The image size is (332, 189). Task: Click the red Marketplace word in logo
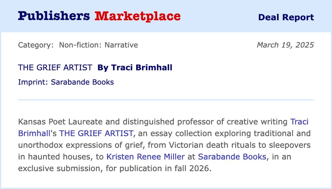pos(137,17)
